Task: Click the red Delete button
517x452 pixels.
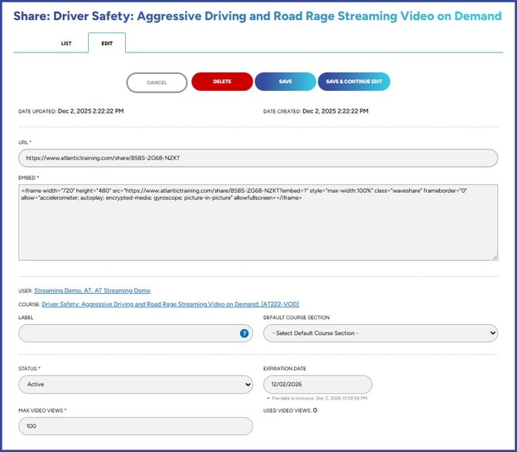Action: (x=221, y=82)
